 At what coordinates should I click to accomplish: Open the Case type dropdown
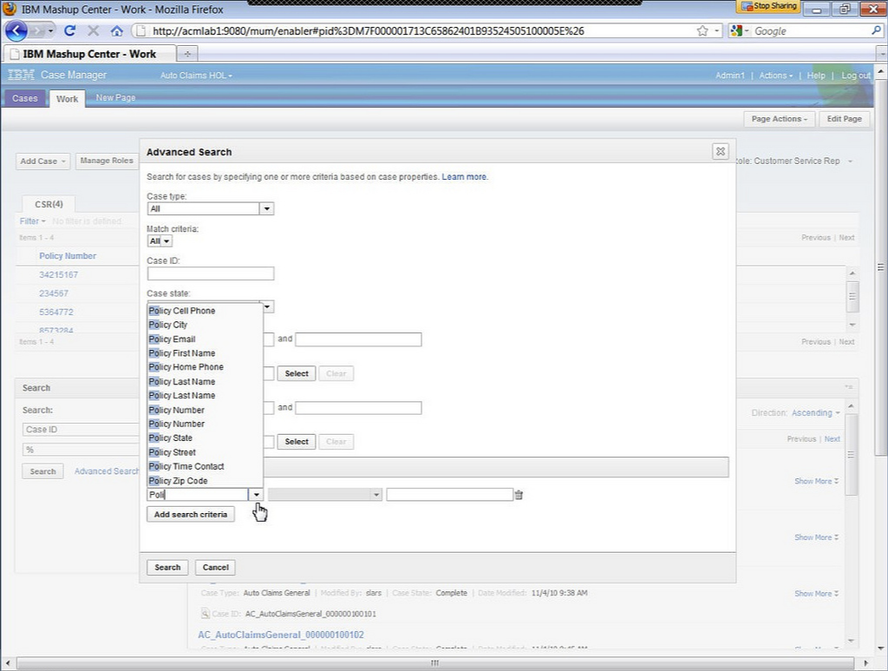tap(267, 208)
